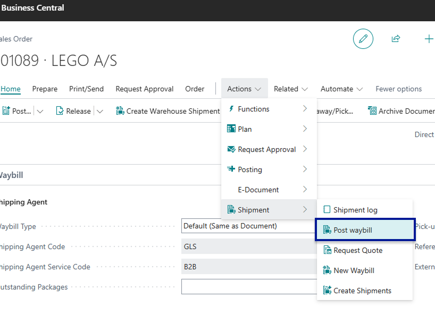Click the Shipping Agent group heading
Viewport: 435px width, 315px height.
(x=23, y=202)
